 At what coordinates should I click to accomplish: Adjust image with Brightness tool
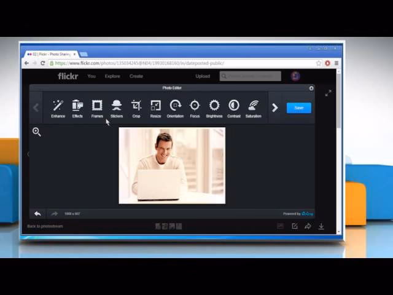coord(214,108)
